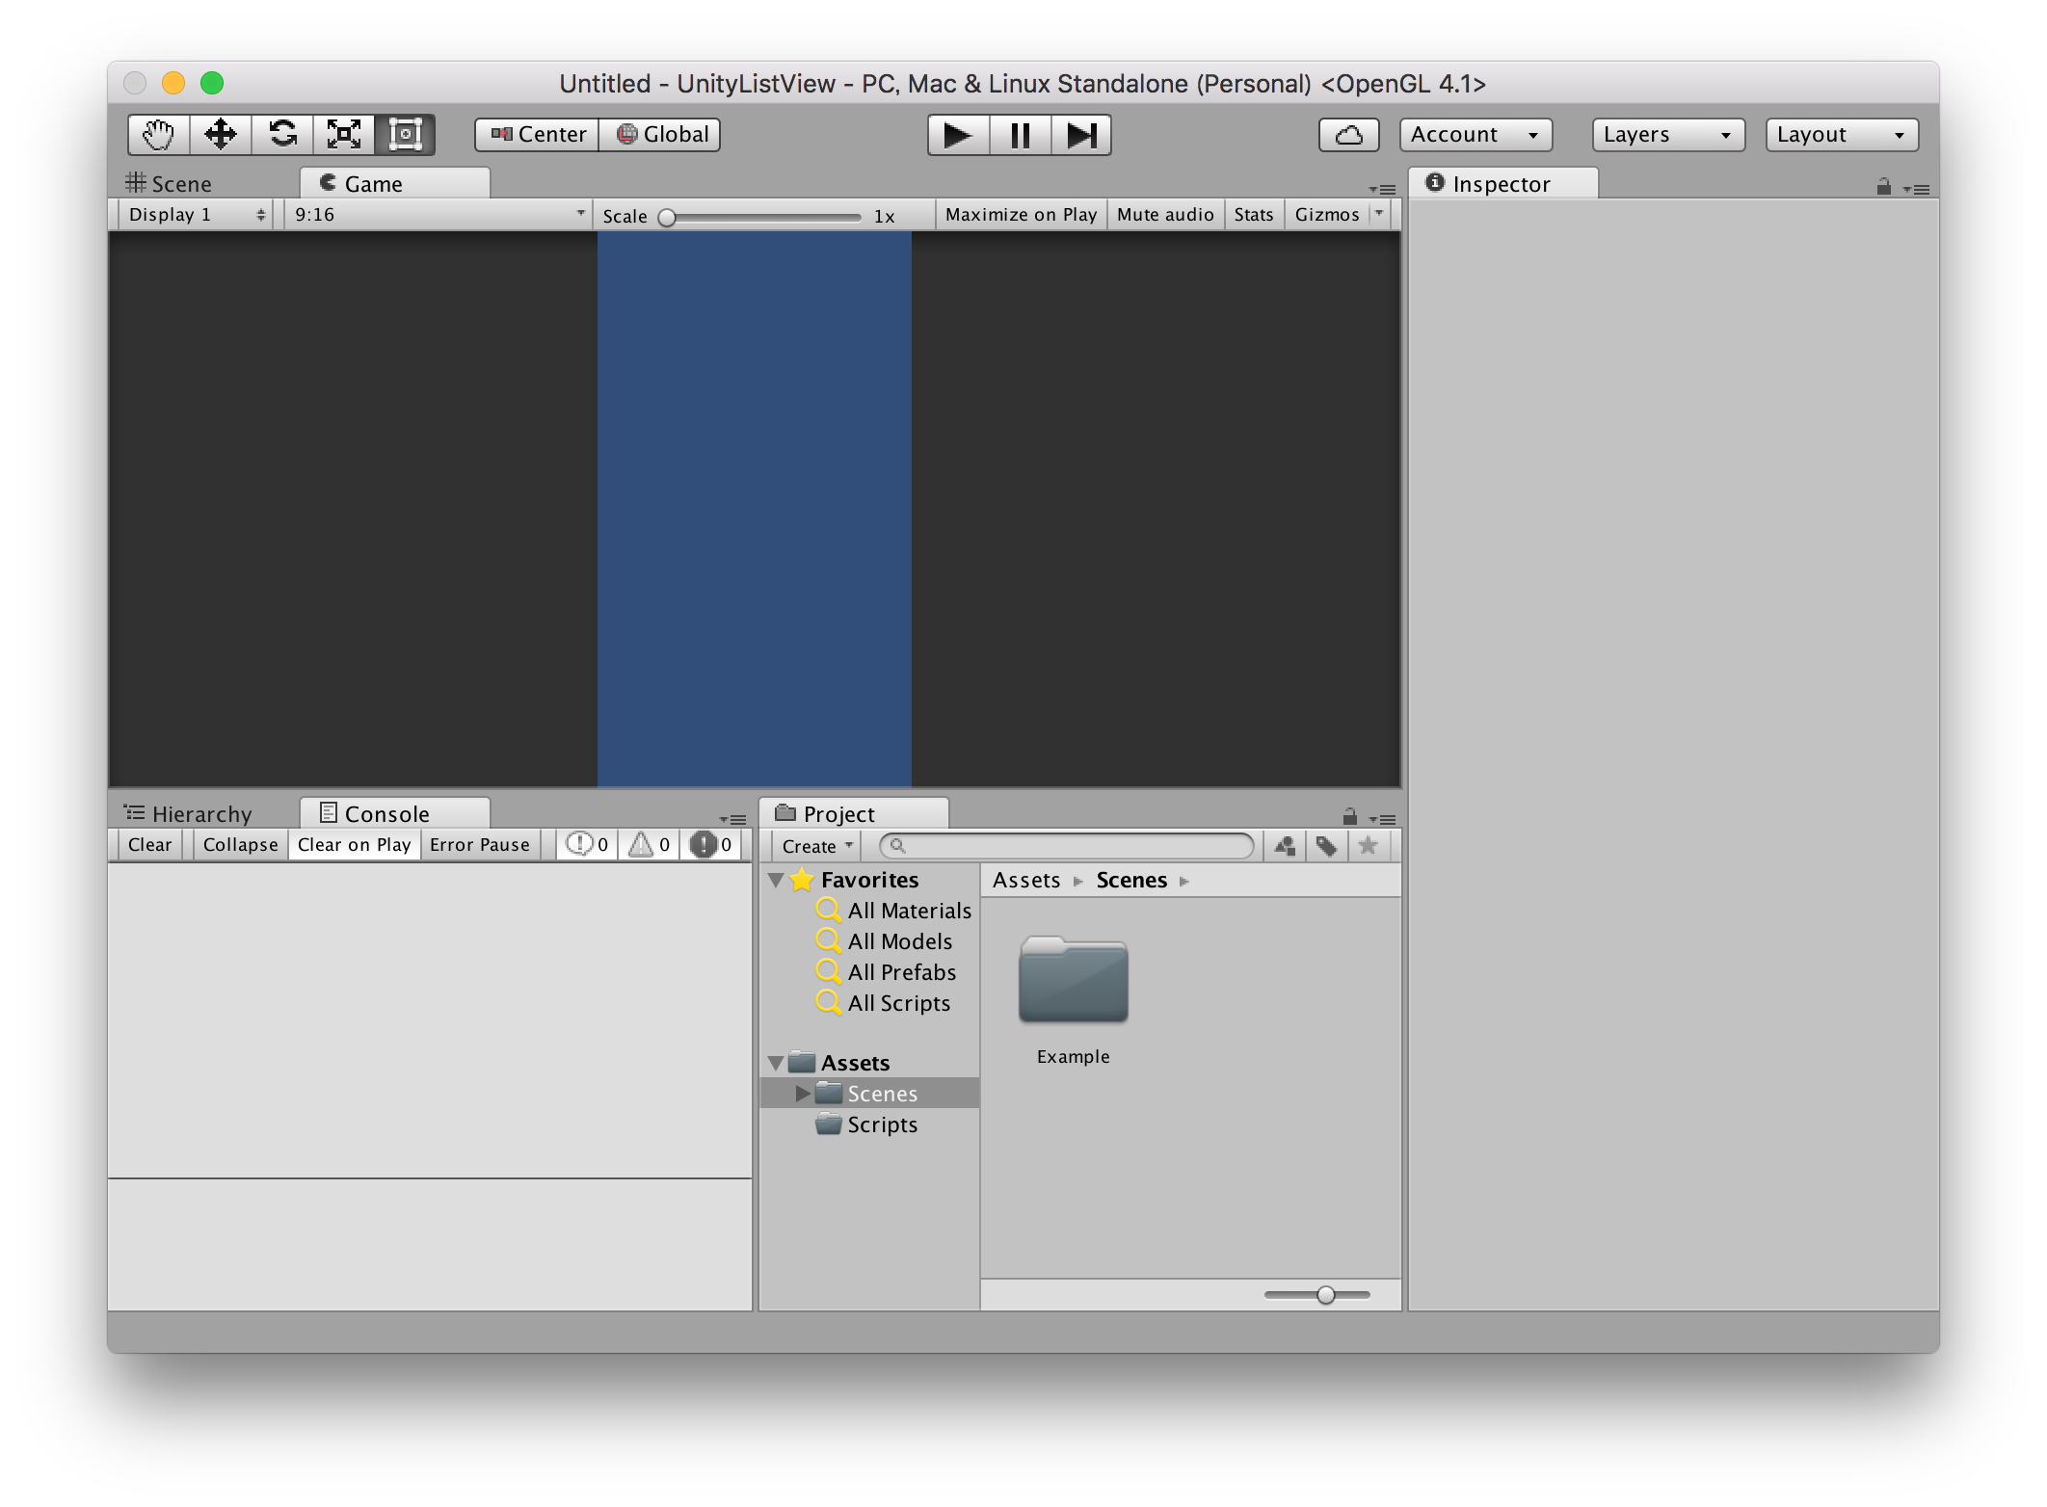Toggle Mute audio in Game view
The height and width of the screenshot is (1507, 2047).
1165,215
